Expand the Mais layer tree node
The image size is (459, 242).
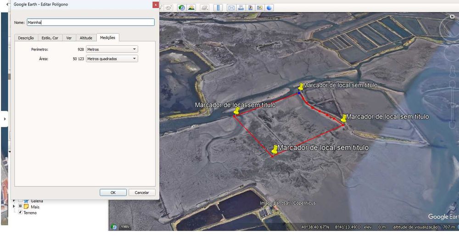coord(14,206)
